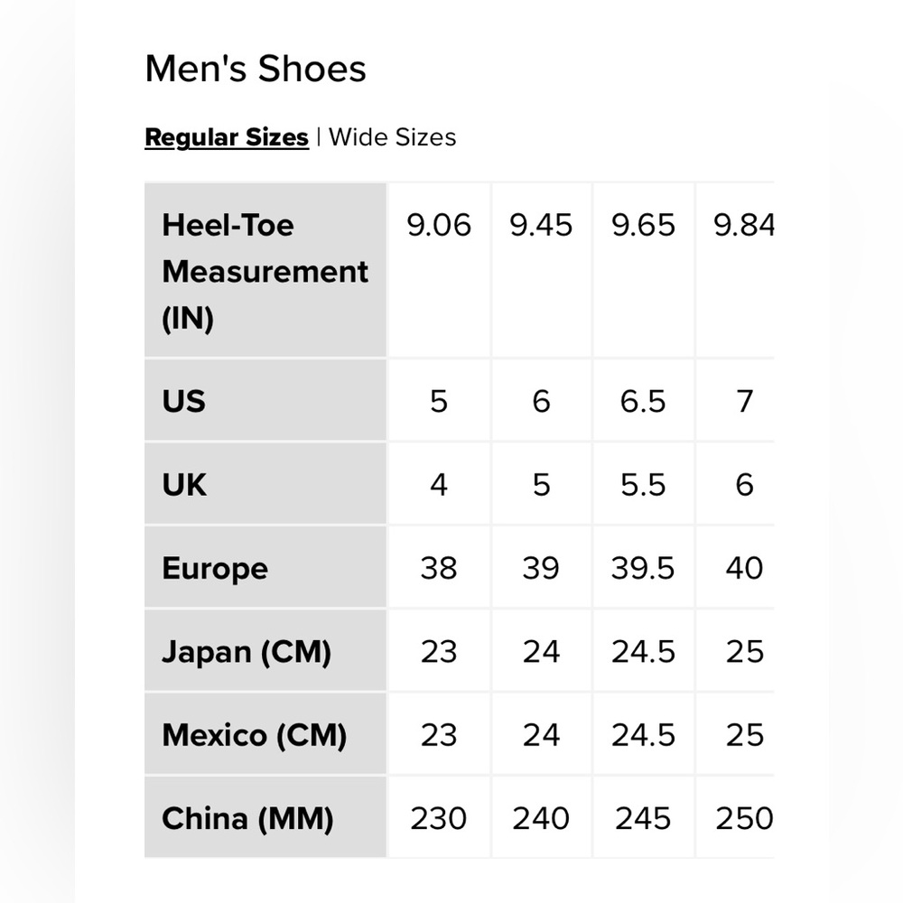
Task: Click Europe size 39.5 cell
Action: (x=643, y=567)
